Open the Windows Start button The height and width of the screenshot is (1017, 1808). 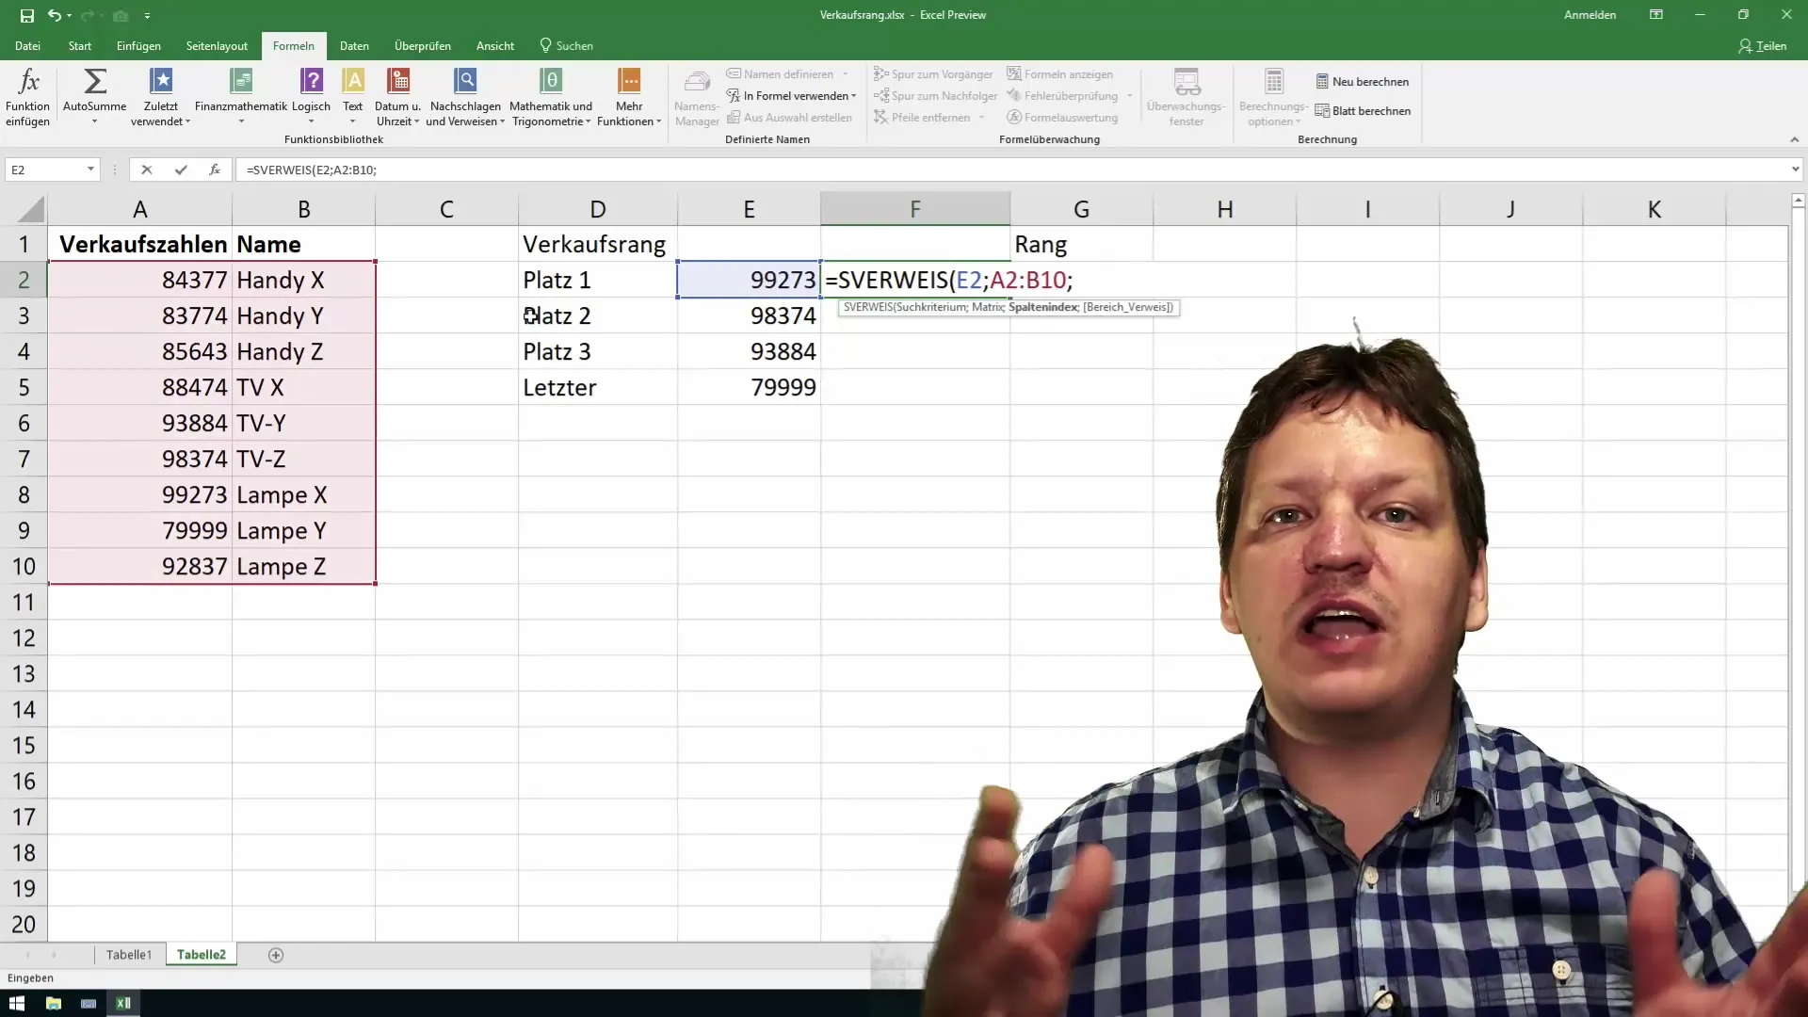point(17,1003)
